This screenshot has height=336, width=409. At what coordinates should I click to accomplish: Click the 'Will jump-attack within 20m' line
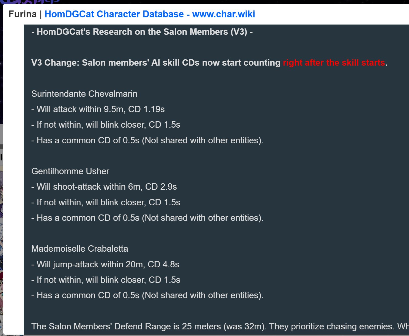[x=105, y=264]
